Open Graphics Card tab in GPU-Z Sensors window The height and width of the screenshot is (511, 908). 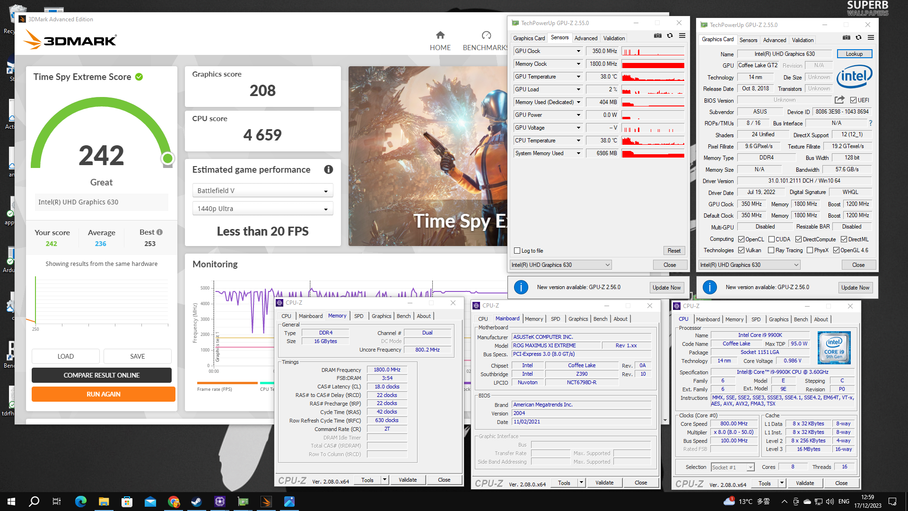529,38
